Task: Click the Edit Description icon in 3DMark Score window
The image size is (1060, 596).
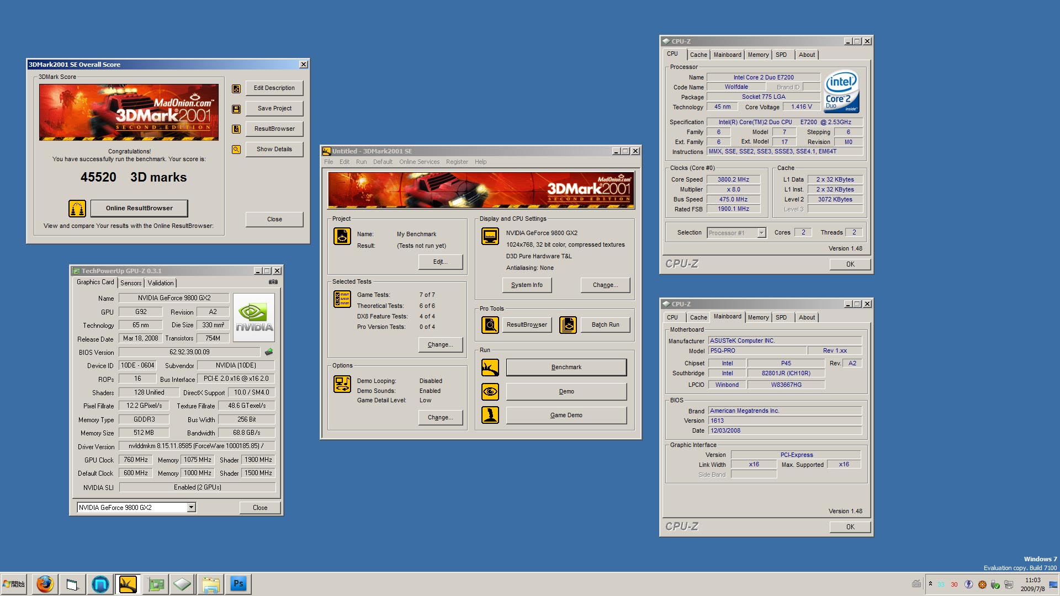Action: pyautogui.click(x=236, y=88)
